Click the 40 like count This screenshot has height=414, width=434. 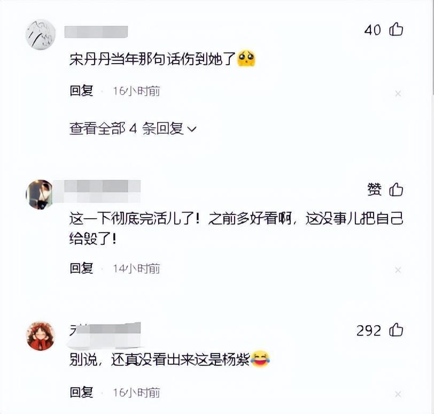click(x=373, y=30)
